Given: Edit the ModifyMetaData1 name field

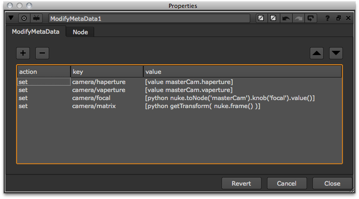Looking at the screenshot, I should click(149, 19).
